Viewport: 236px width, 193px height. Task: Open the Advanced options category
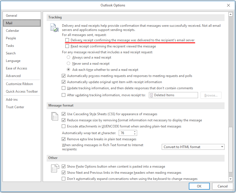(x=22, y=76)
